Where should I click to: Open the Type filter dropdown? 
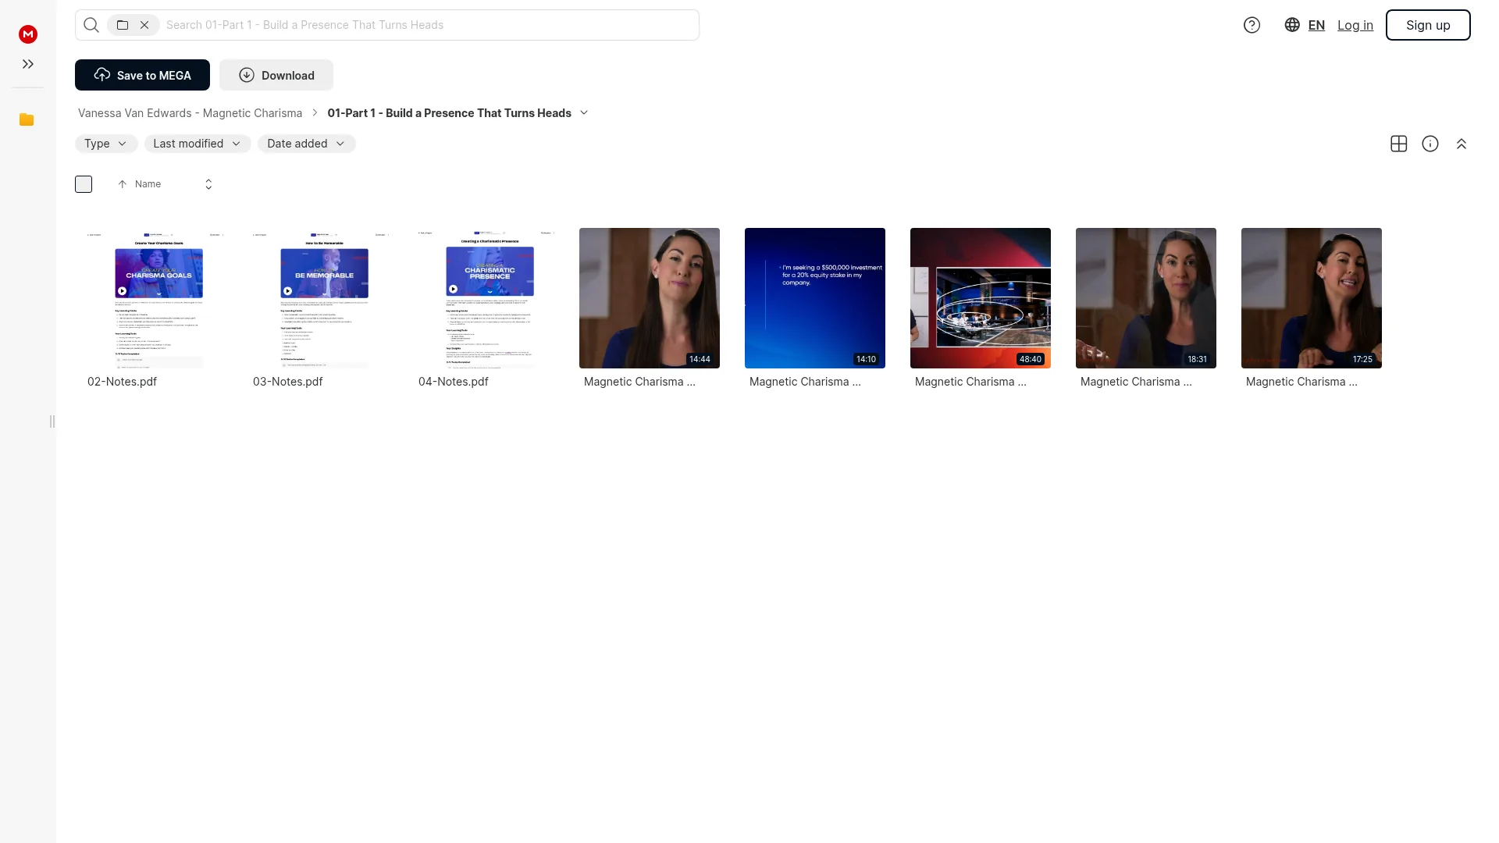click(x=106, y=144)
